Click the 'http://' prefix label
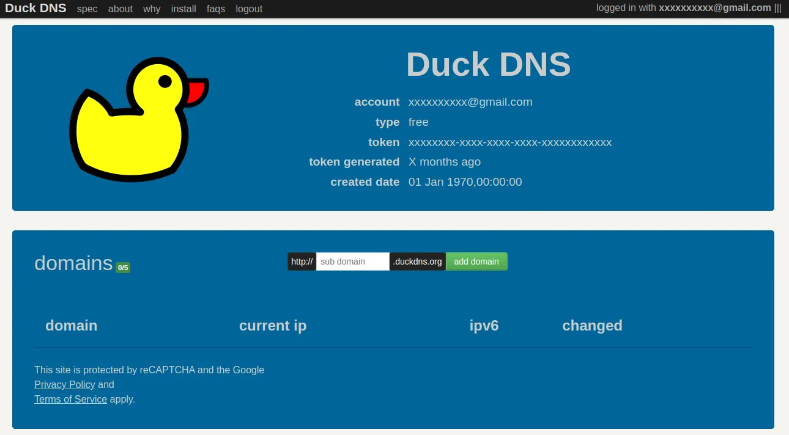 (302, 261)
